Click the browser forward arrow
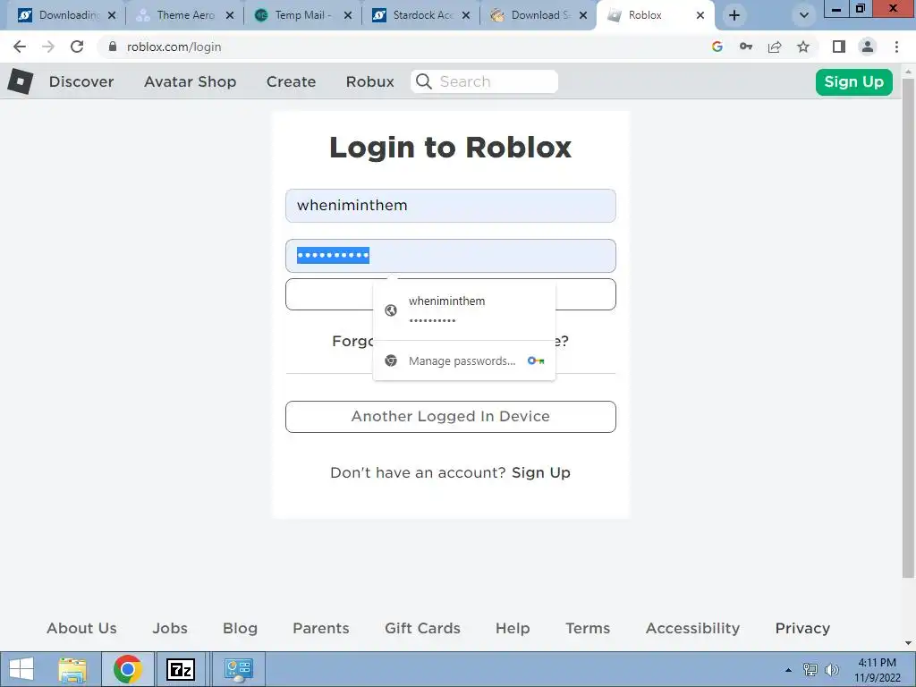 [48, 47]
